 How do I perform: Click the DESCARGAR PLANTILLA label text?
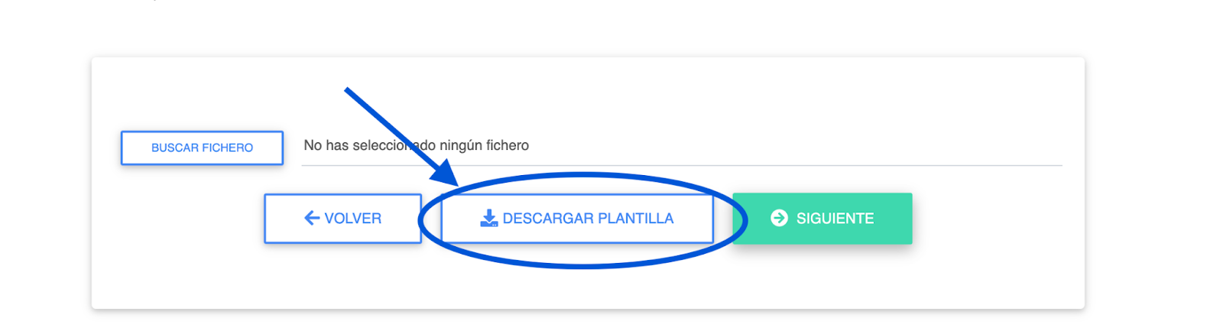point(588,219)
